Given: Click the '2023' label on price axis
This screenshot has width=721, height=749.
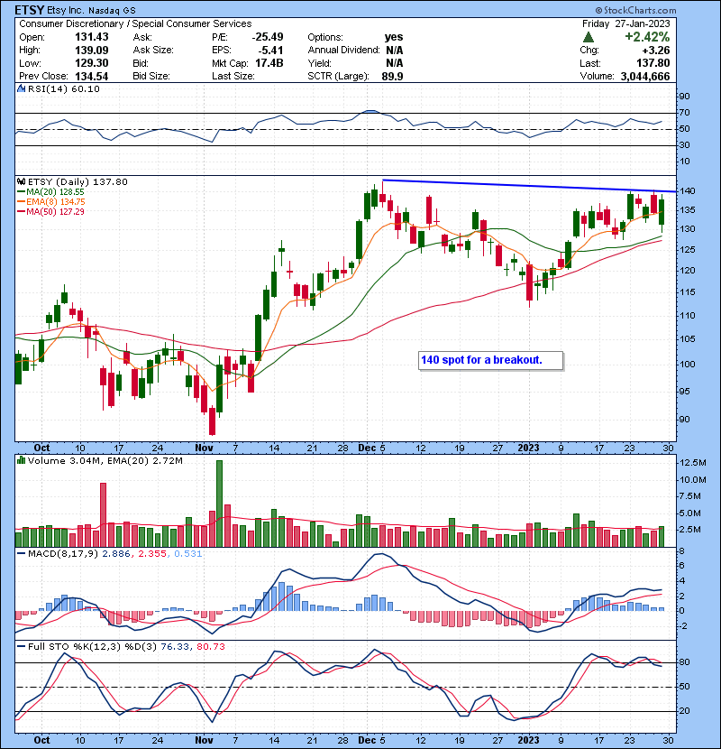Looking at the screenshot, I should point(529,448).
